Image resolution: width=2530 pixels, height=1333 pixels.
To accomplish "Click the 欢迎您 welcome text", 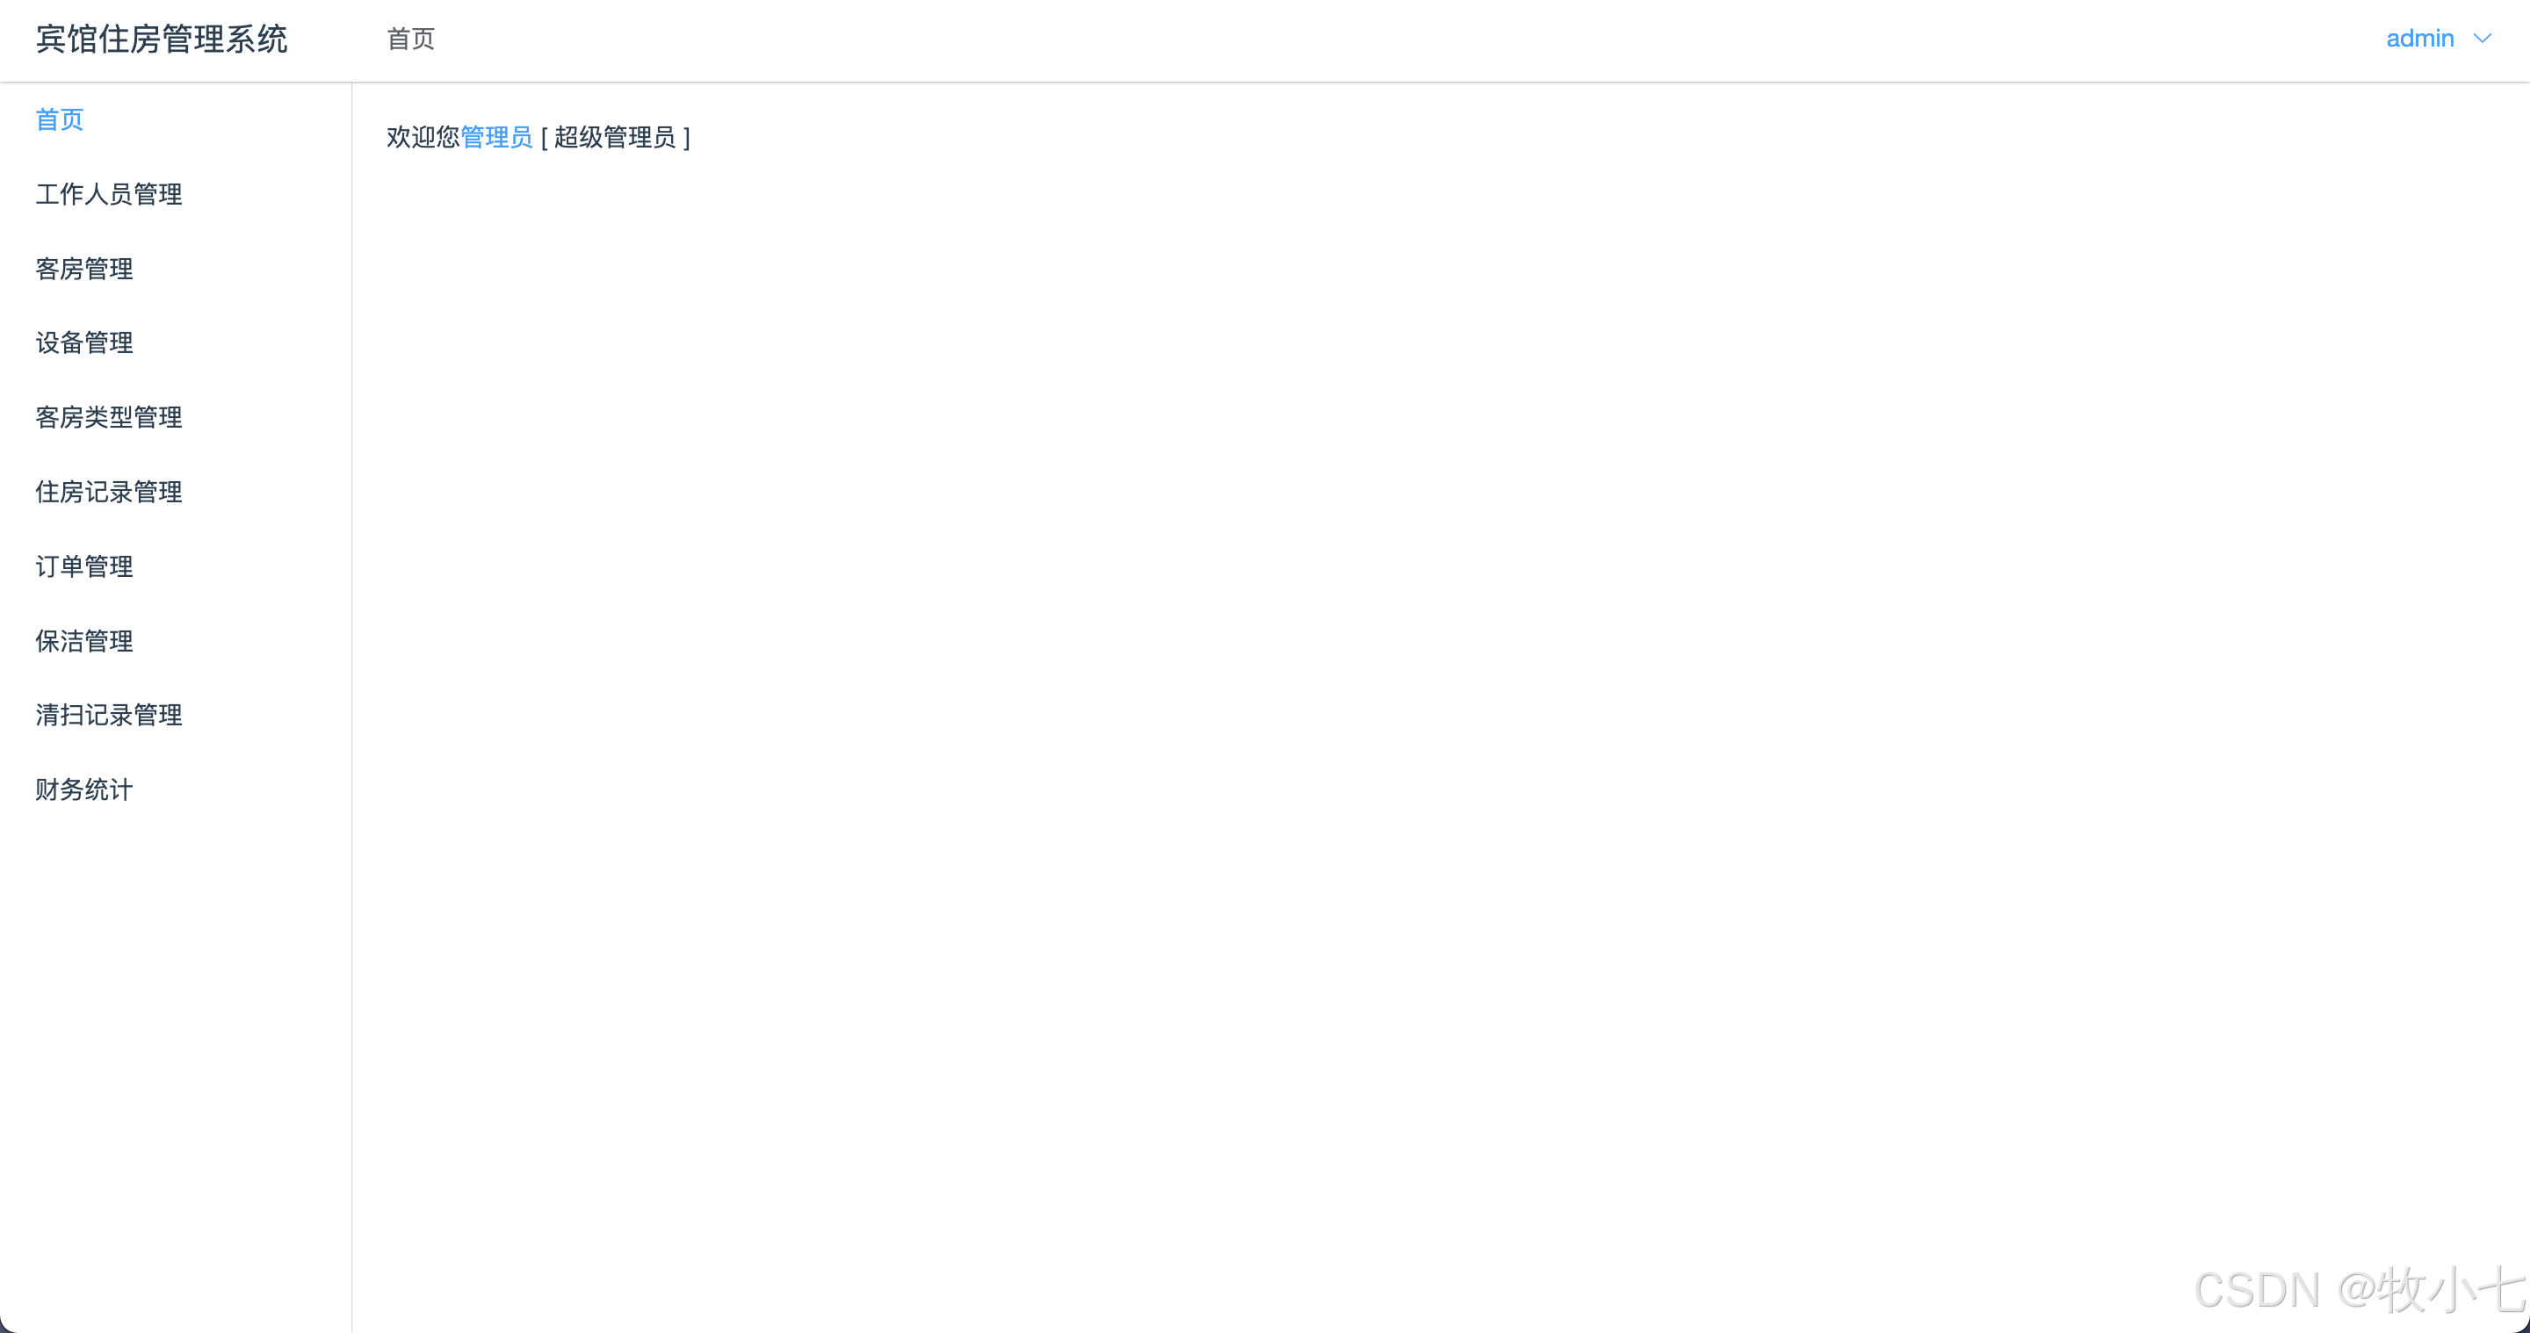I will (423, 137).
